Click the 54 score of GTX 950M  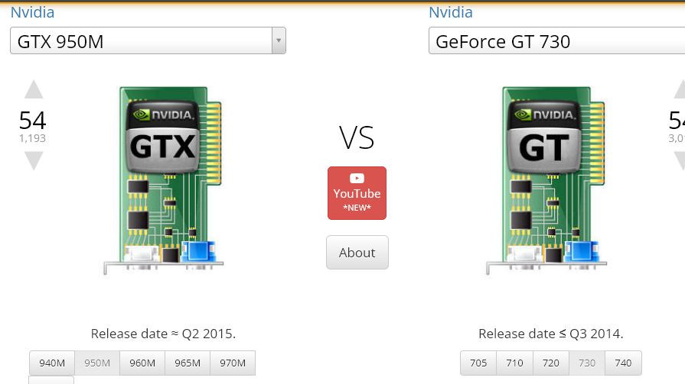click(x=32, y=121)
